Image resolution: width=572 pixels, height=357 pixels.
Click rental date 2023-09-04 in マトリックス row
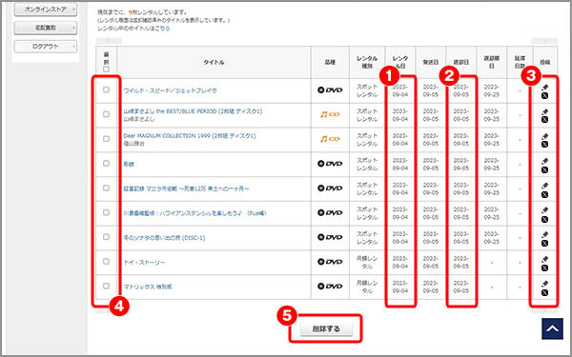[x=400, y=288]
